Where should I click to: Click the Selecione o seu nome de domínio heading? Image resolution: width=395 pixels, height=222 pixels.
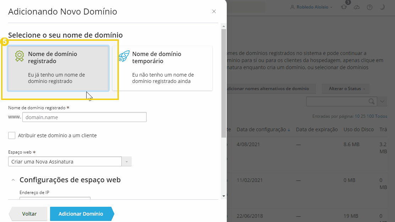pyautogui.click(x=66, y=35)
